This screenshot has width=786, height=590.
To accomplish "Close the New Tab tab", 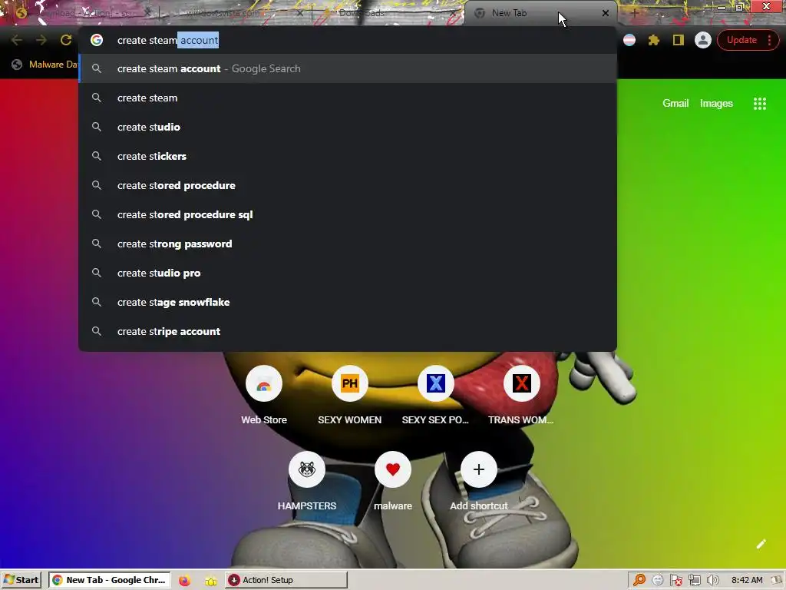I will [605, 13].
